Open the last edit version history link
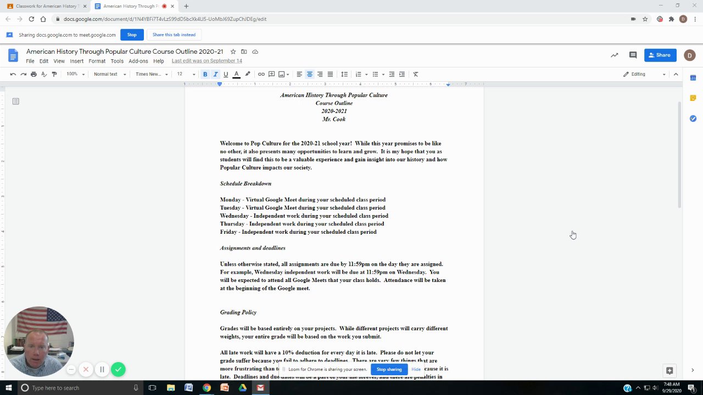 [207, 61]
